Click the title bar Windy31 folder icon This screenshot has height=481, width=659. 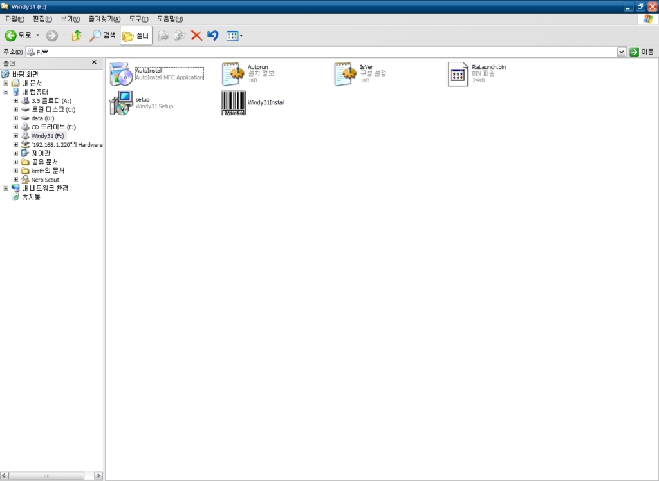5,6
